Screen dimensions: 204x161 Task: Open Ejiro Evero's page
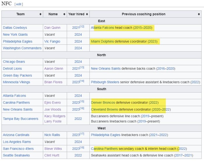pos(52,102)
